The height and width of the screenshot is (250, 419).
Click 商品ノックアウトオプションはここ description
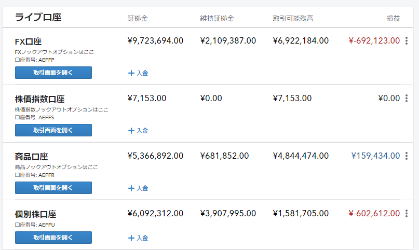[57, 168]
